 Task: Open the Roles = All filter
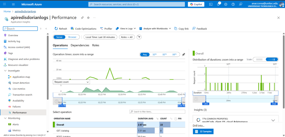pos(127,37)
